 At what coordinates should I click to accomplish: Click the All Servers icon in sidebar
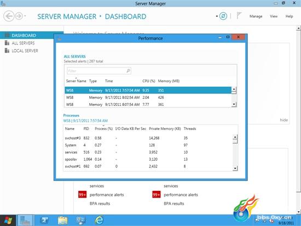tap(7, 43)
